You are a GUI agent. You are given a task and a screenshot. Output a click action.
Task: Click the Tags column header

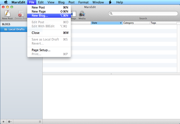pos(163,23)
